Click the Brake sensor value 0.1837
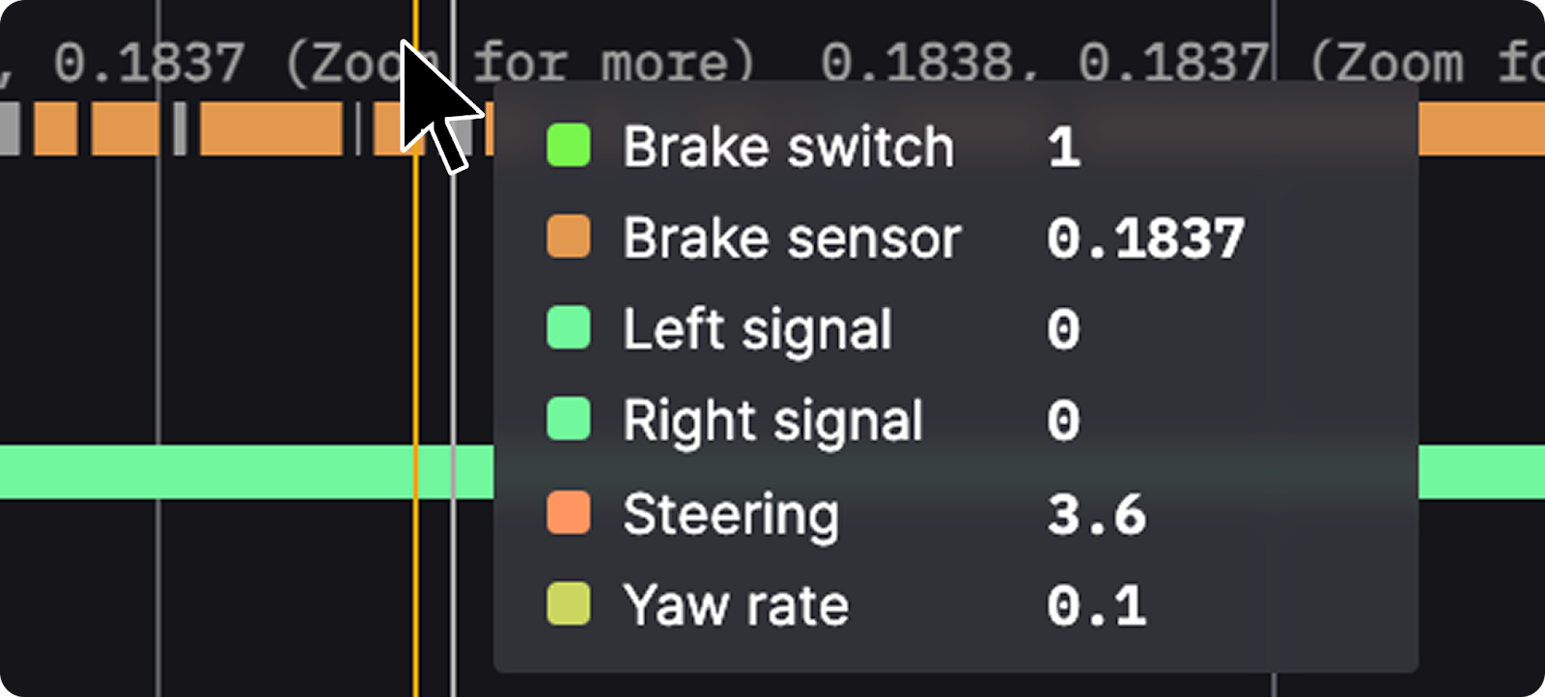Viewport: 1545px width, 697px height. (1145, 238)
